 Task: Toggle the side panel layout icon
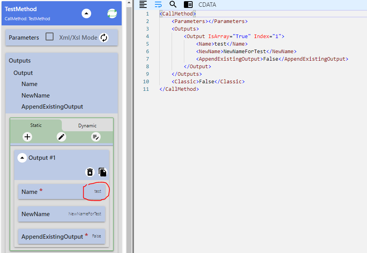[x=188, y=4]
